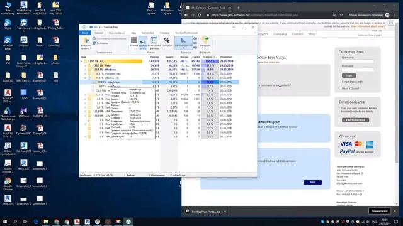The image size is (403, 226).
Task: Click the Direct Download button
Action: [x=355, y=120]
